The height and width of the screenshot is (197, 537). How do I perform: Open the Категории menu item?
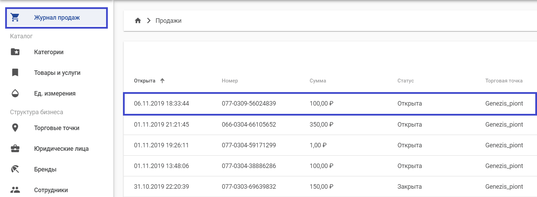coord(49,52)
